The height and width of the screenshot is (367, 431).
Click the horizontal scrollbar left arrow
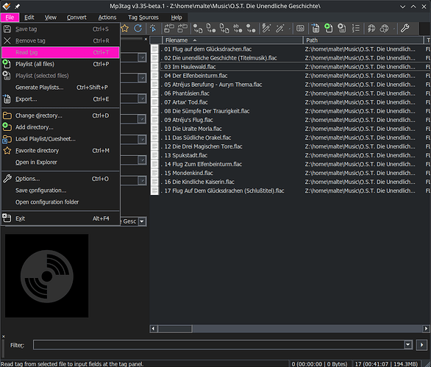coord(154,328)
